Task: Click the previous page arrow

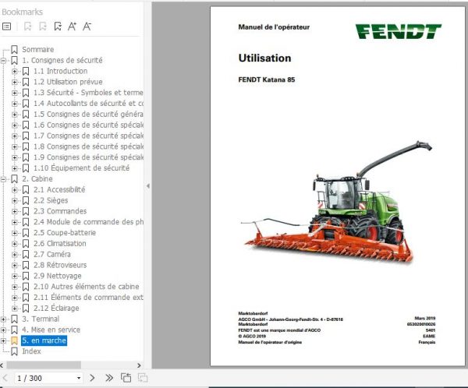Action: pos(5,378)
